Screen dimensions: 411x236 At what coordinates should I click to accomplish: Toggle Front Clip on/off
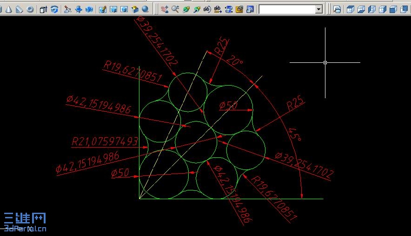(239, 9)
